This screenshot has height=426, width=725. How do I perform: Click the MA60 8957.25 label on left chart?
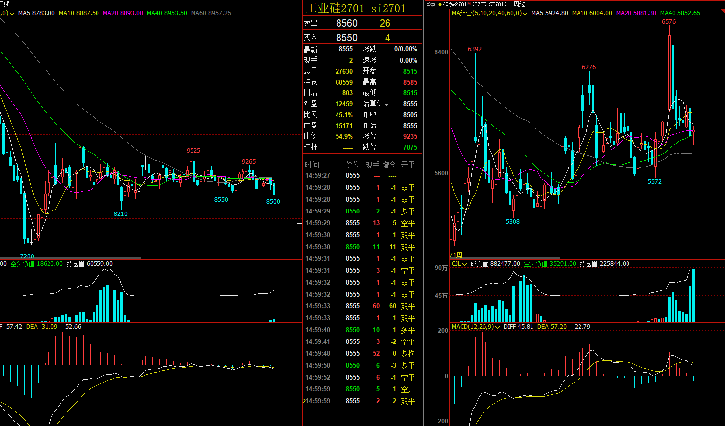pos(211,13)
